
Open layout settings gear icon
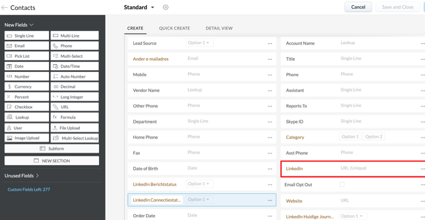point(165,7)
